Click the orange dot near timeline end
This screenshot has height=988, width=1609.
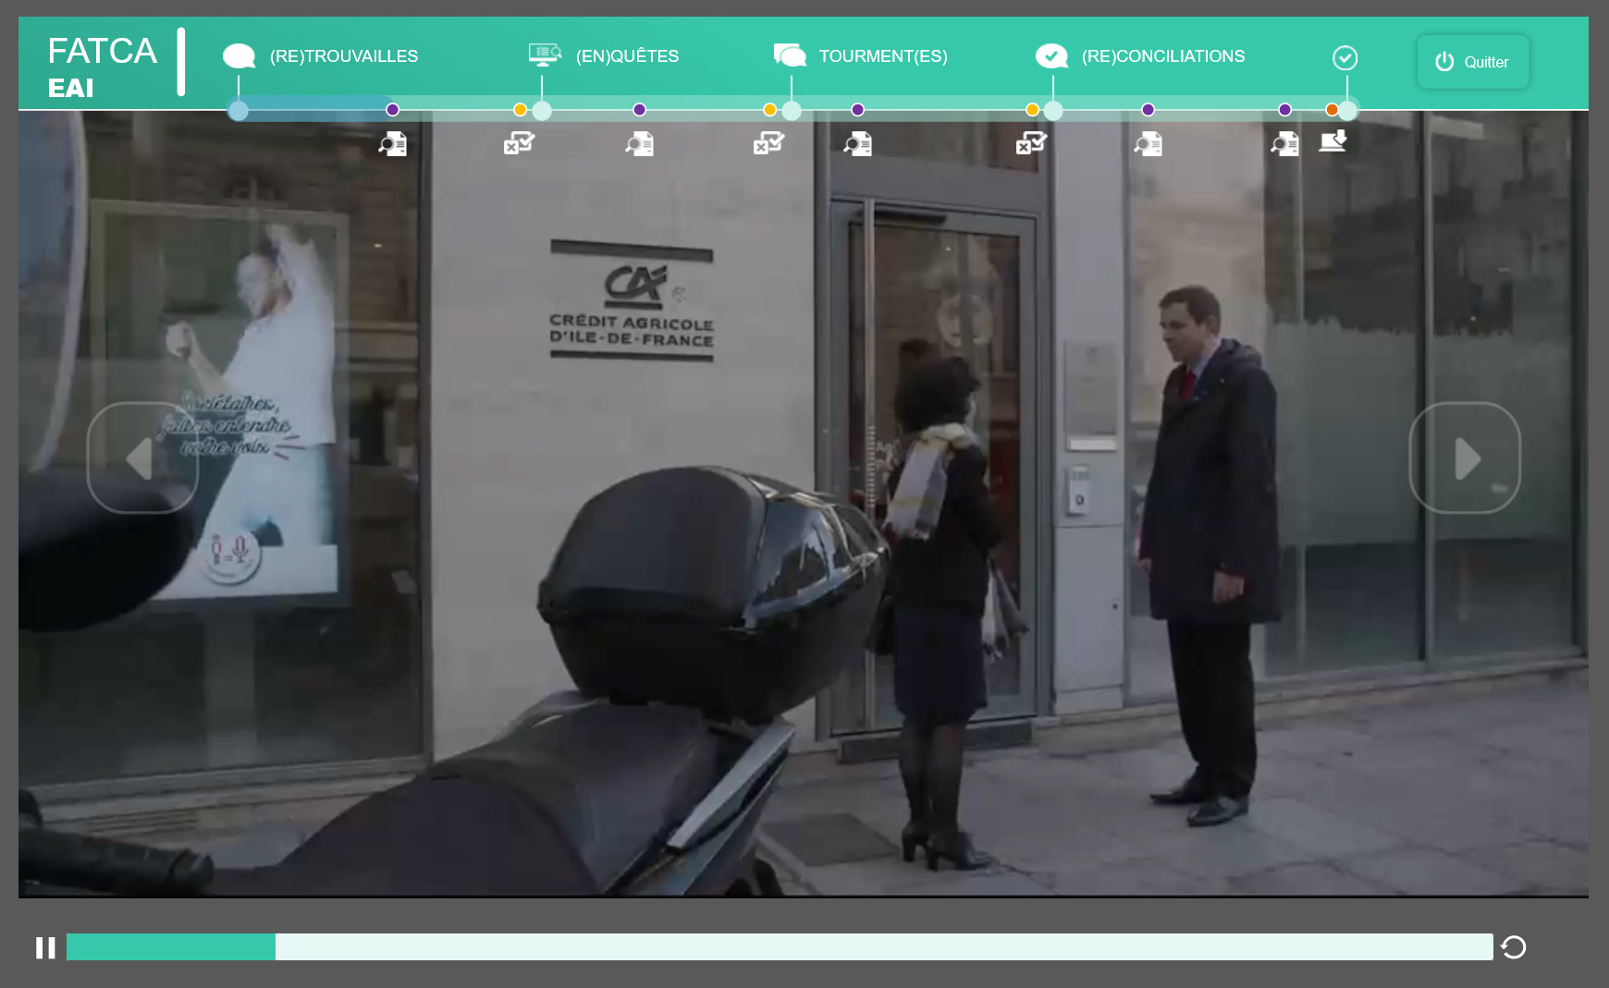tap(1333, 110)
